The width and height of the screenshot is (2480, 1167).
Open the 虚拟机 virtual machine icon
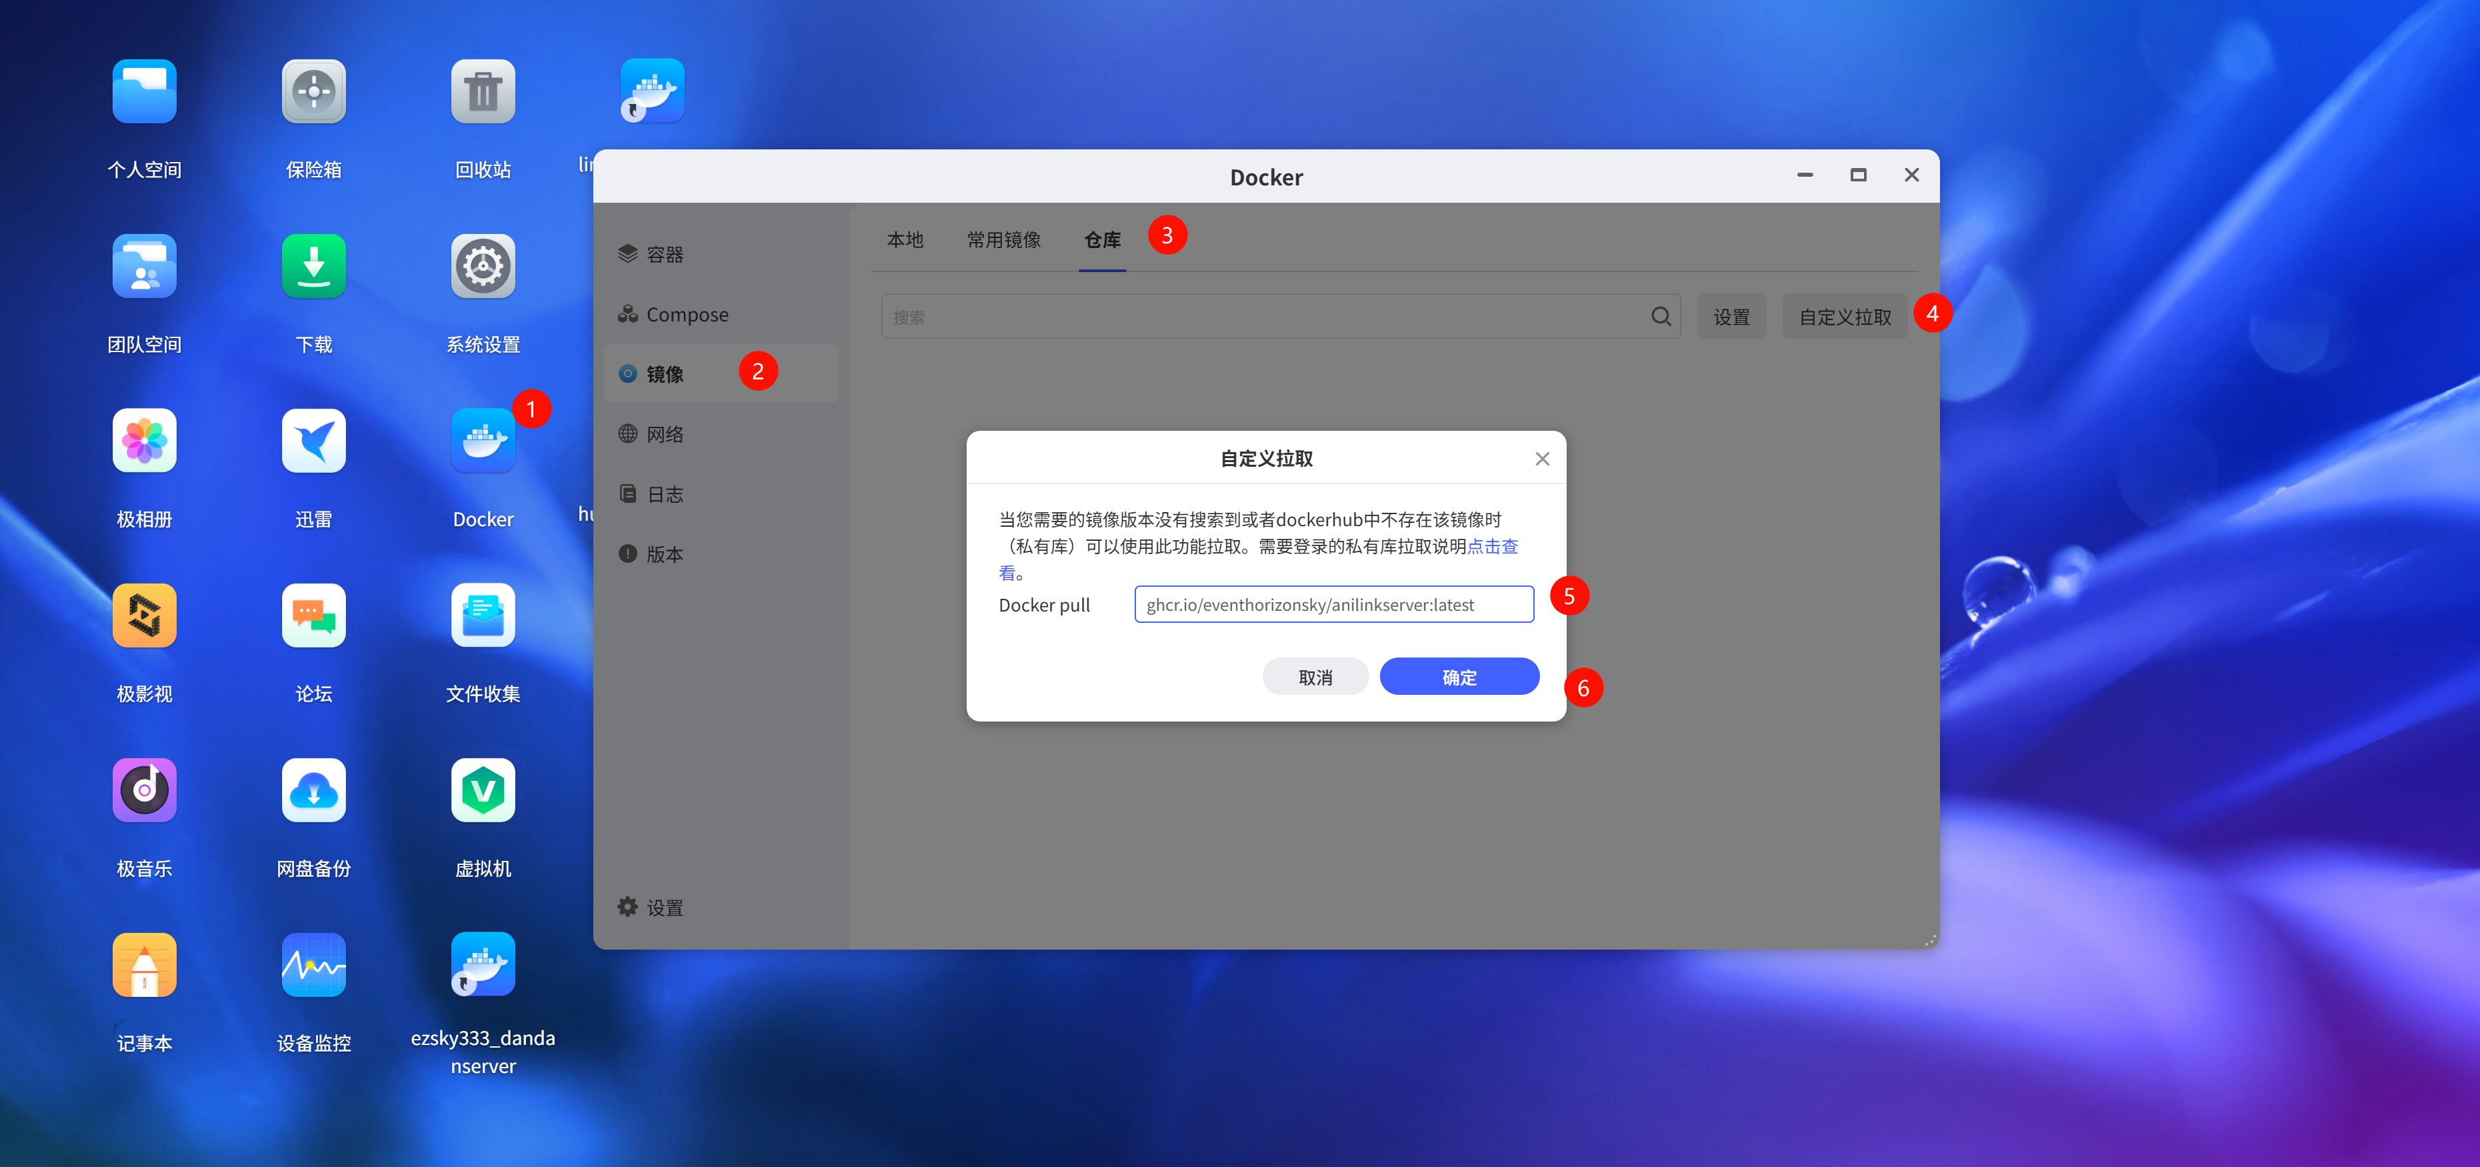(482, 790)
